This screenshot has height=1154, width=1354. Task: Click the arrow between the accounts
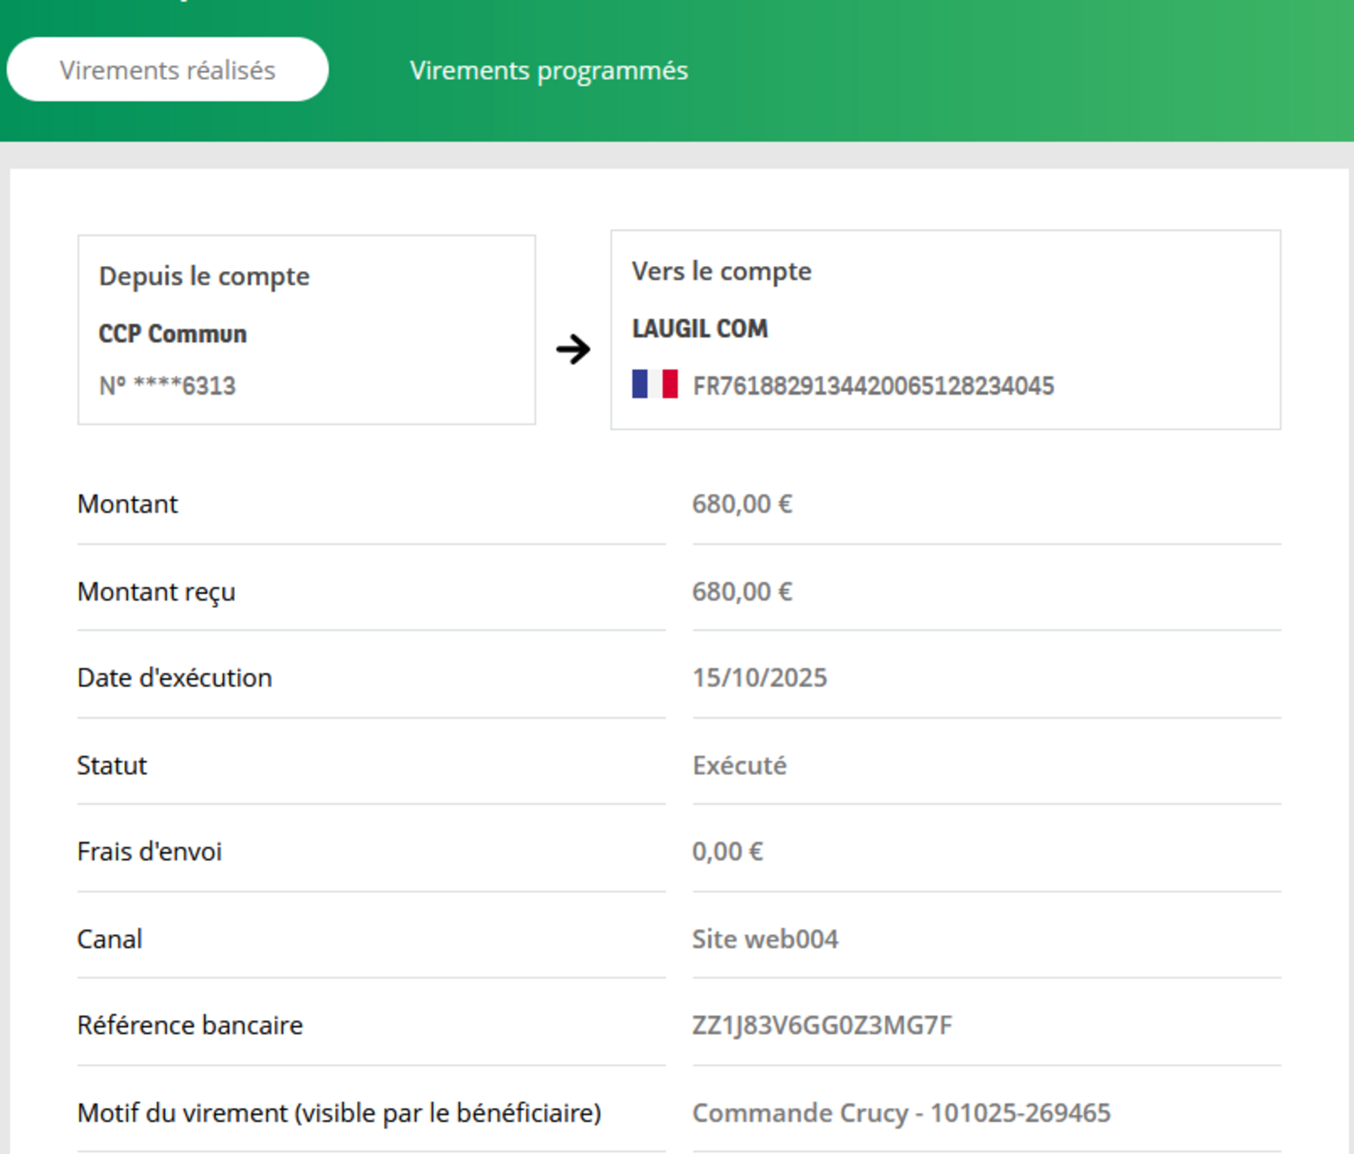point(573,349)
